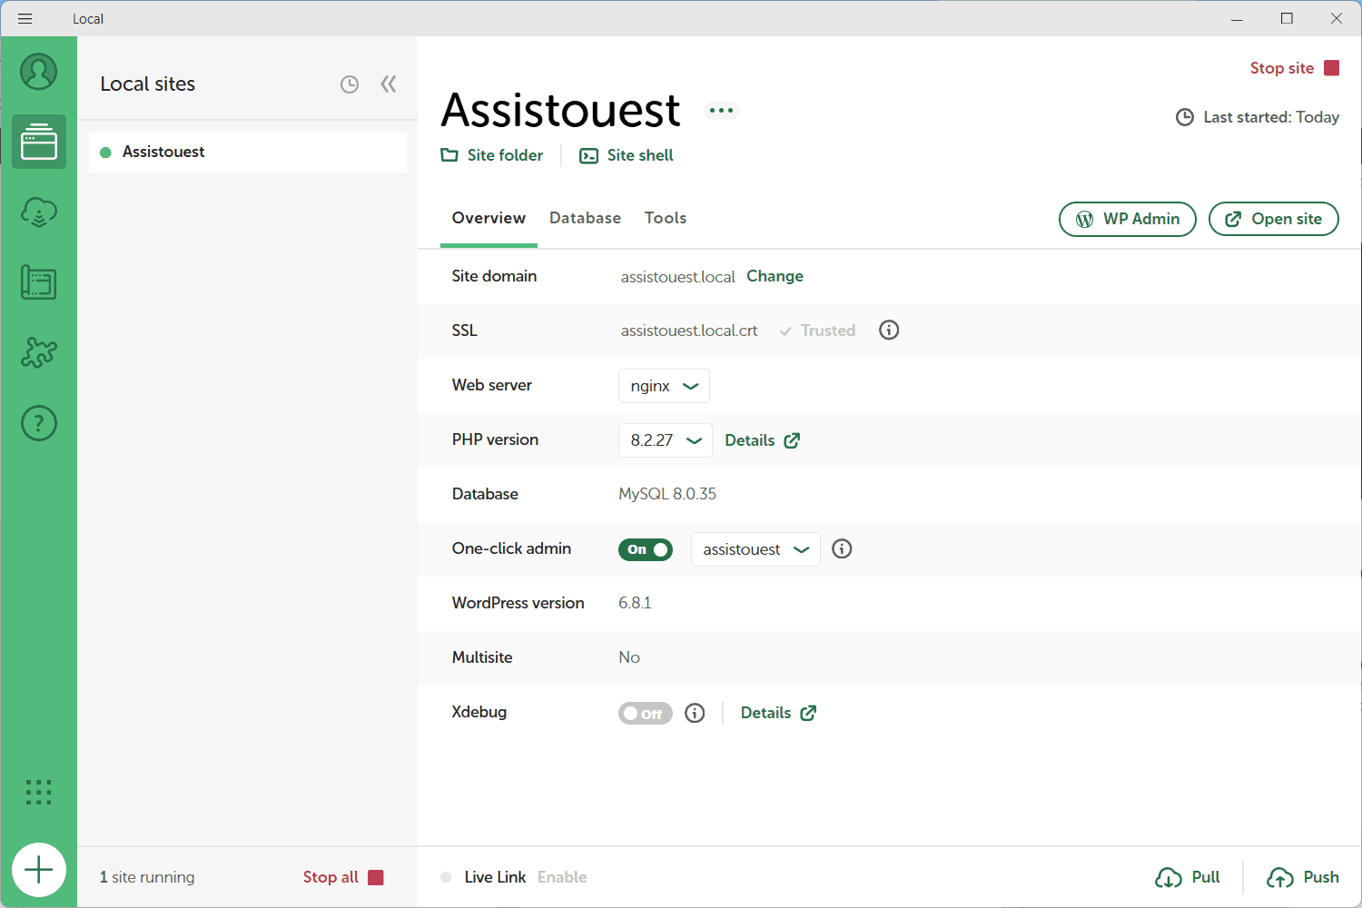Screen dimensions: 1362x908
Task: Open Cloud Backups icon in left sidebar
Action: [x=39, y=212]
